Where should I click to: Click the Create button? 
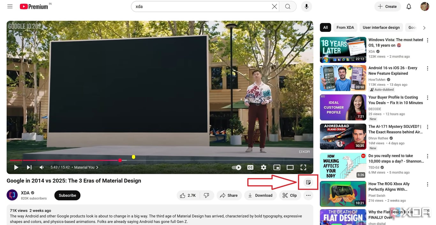[387, 6]
